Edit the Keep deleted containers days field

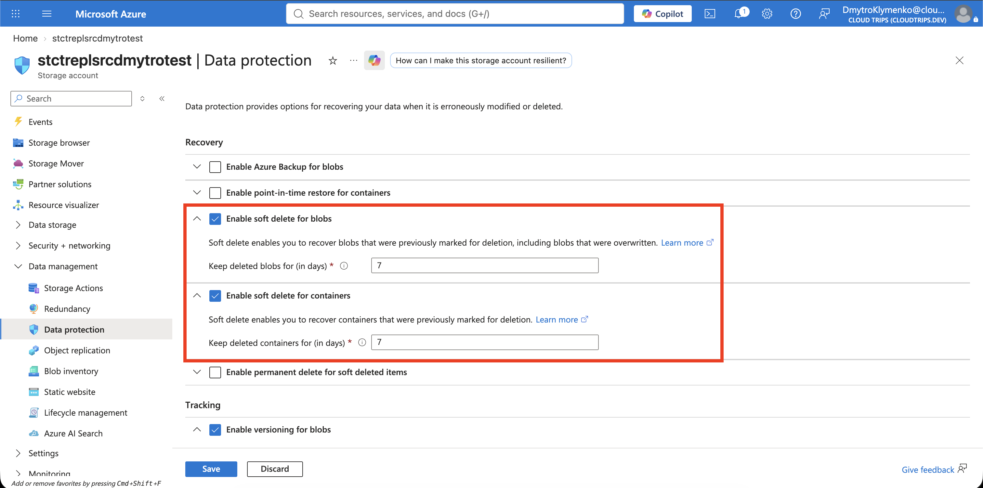[x=485, y=342]
